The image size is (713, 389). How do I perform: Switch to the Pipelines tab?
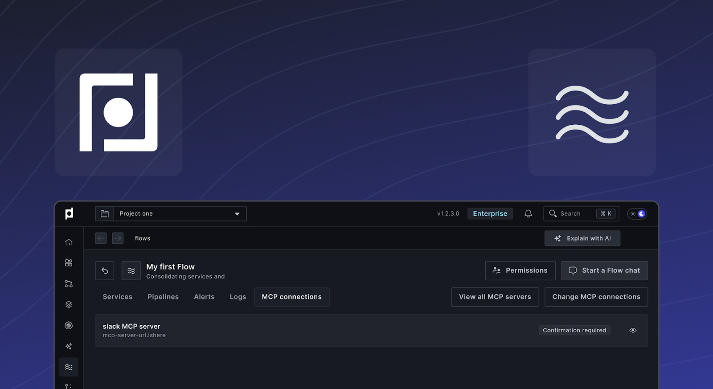pos(163,297)
